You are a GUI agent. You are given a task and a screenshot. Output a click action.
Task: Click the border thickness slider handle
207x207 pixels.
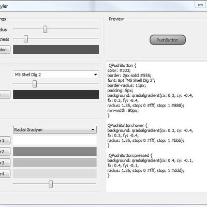(26, 39)
